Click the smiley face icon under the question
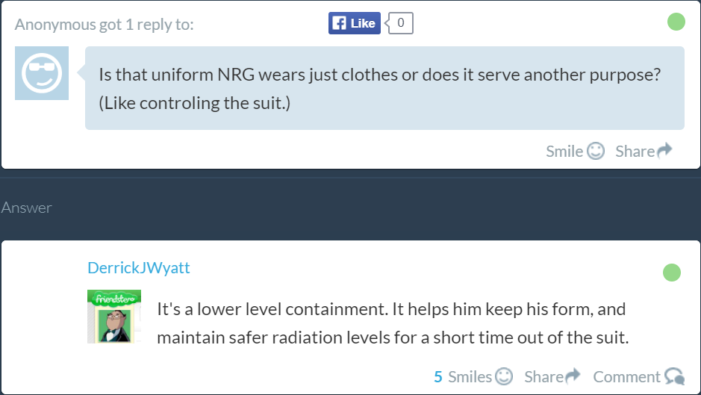The width and height of the screenshot is (701, 395). coord(596,151)
